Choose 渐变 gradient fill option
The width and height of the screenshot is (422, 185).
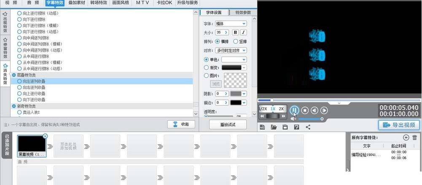(x=212, y=68)
